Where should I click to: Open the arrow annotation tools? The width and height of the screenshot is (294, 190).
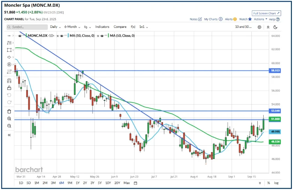click(x=9, y=57)
